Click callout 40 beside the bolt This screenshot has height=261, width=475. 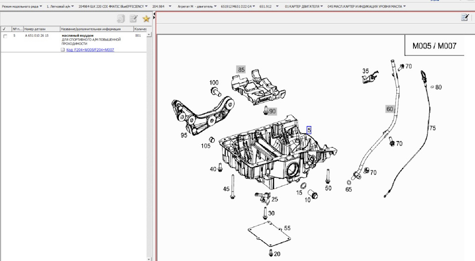pyautogui.click(x=213, y=169)
